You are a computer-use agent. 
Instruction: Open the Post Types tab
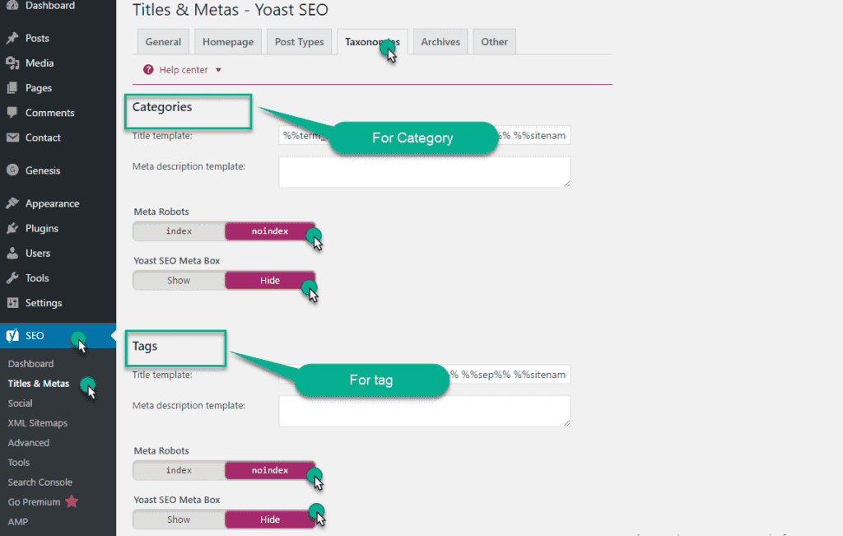300,42
